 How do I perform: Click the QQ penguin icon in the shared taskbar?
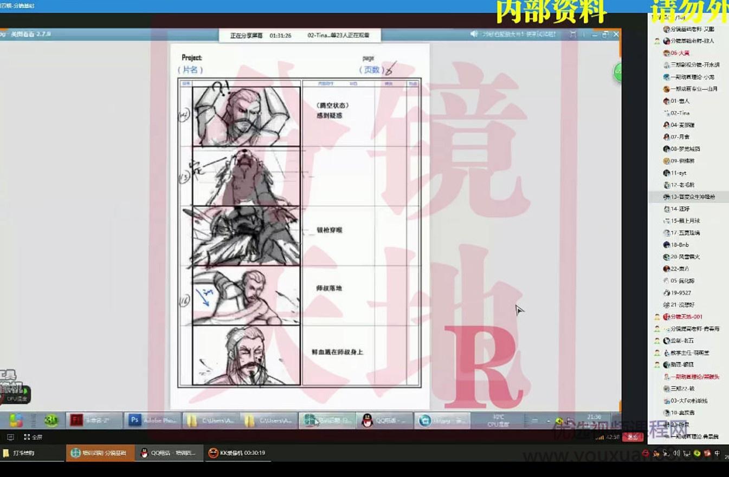pyautogui.click(x=367, y=420)
